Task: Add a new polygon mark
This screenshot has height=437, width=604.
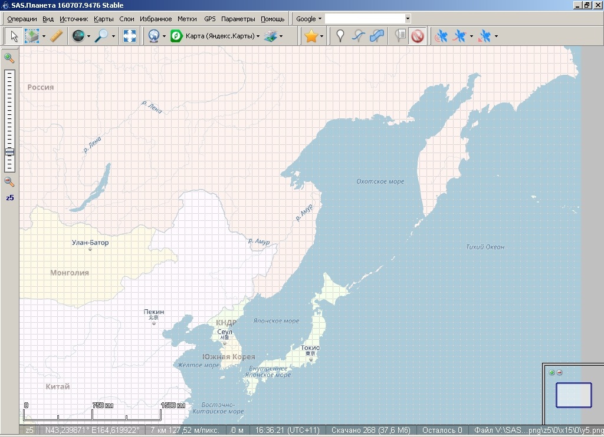Action: (376, 37)
